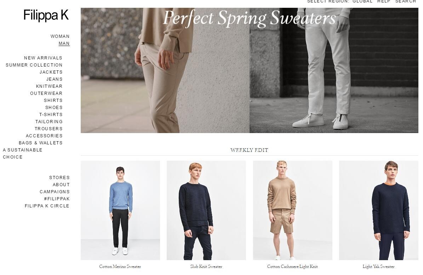Open the Search option in header
This screenshot has width=423, height=275.
(x=405, y=1)
